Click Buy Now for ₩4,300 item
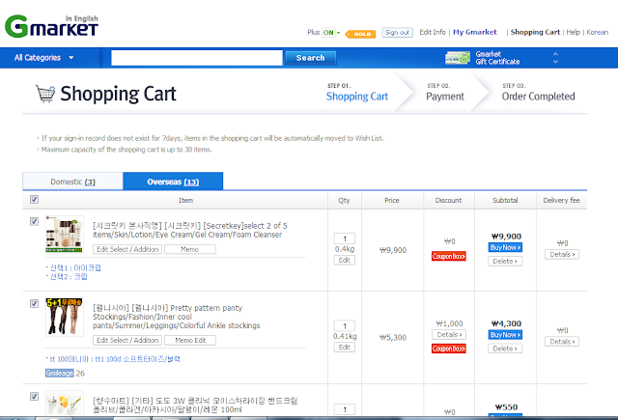 click(505, 335)
